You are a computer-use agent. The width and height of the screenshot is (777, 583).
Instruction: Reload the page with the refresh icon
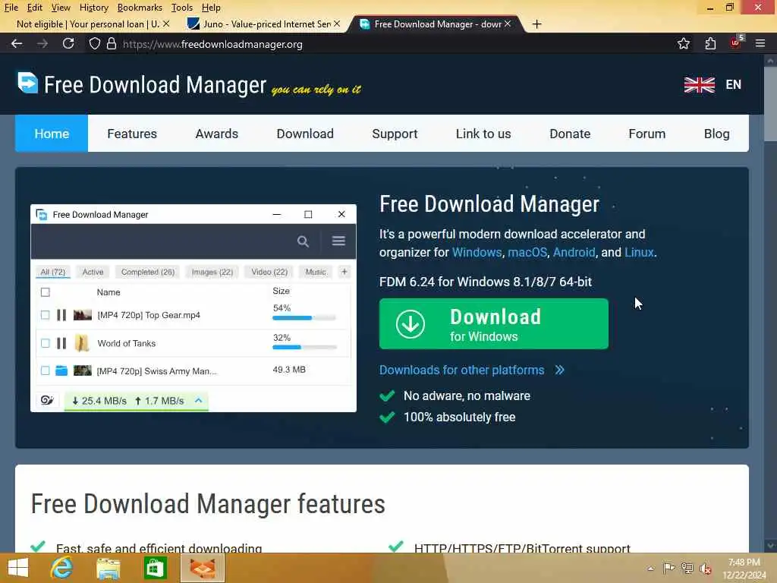click(68, 43)
